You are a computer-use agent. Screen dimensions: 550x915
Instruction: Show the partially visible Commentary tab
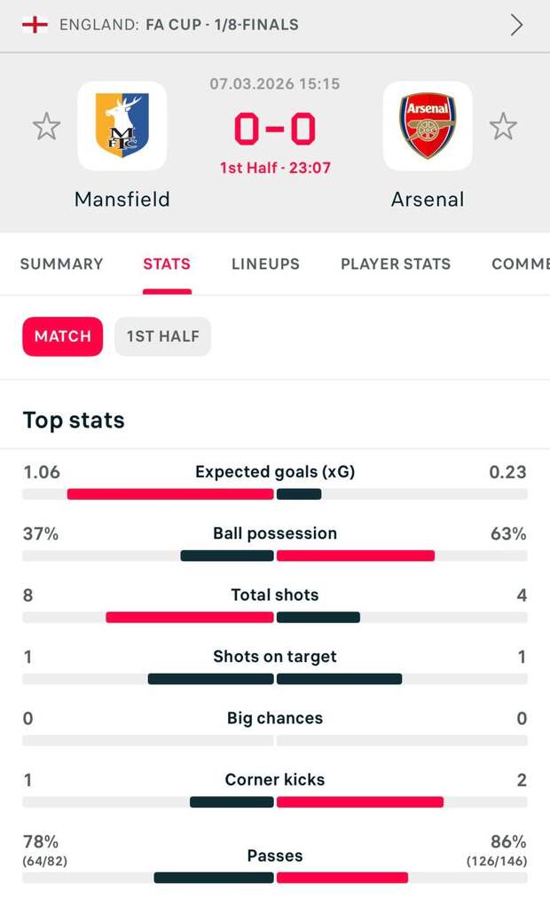pos(521,264)
